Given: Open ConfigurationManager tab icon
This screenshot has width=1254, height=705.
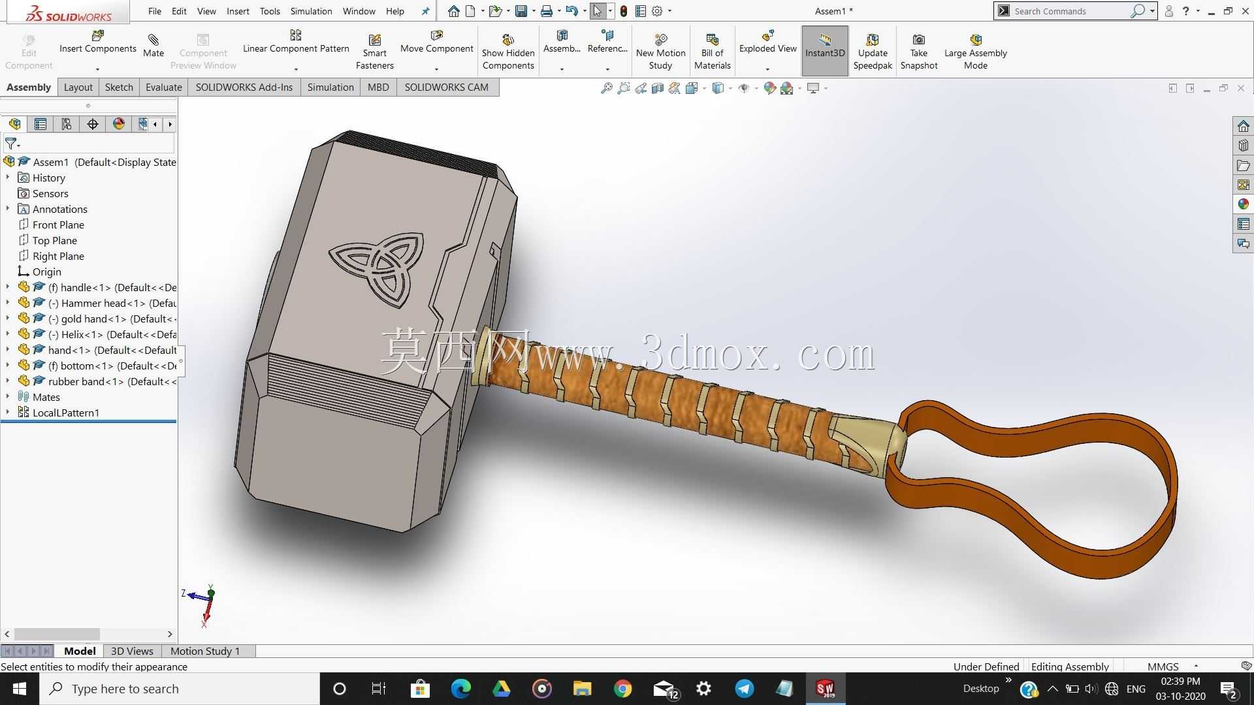Looking at the screenshot, I should pos(67,124).
